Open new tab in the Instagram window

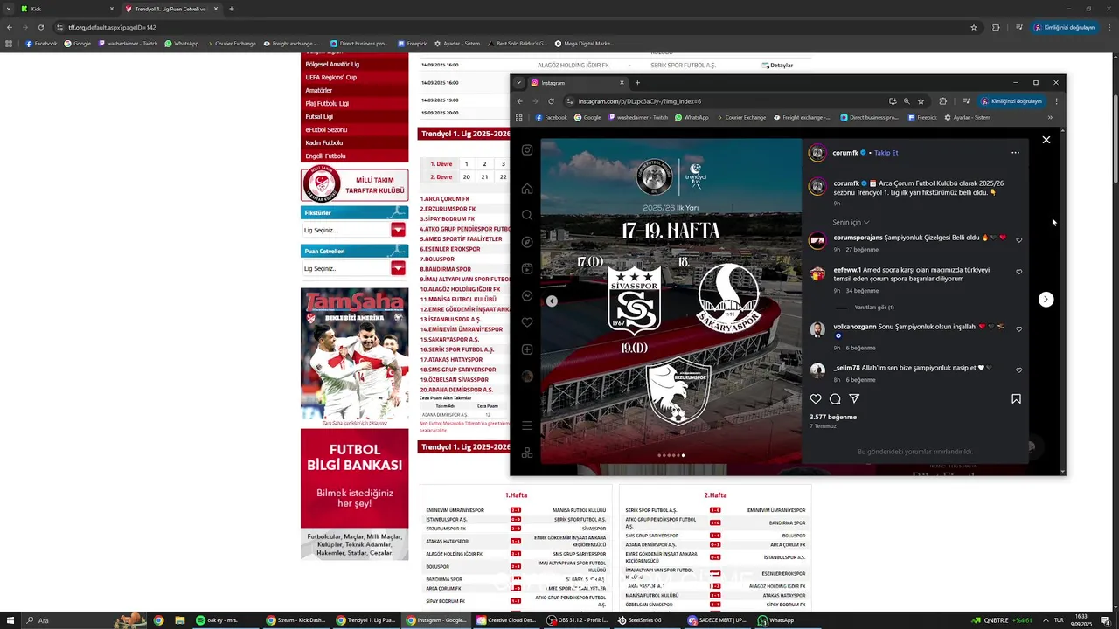click(x=637, y=83)
